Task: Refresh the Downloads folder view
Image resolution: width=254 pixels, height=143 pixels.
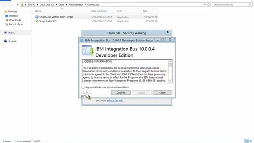Action: click(x=208, y=4)
